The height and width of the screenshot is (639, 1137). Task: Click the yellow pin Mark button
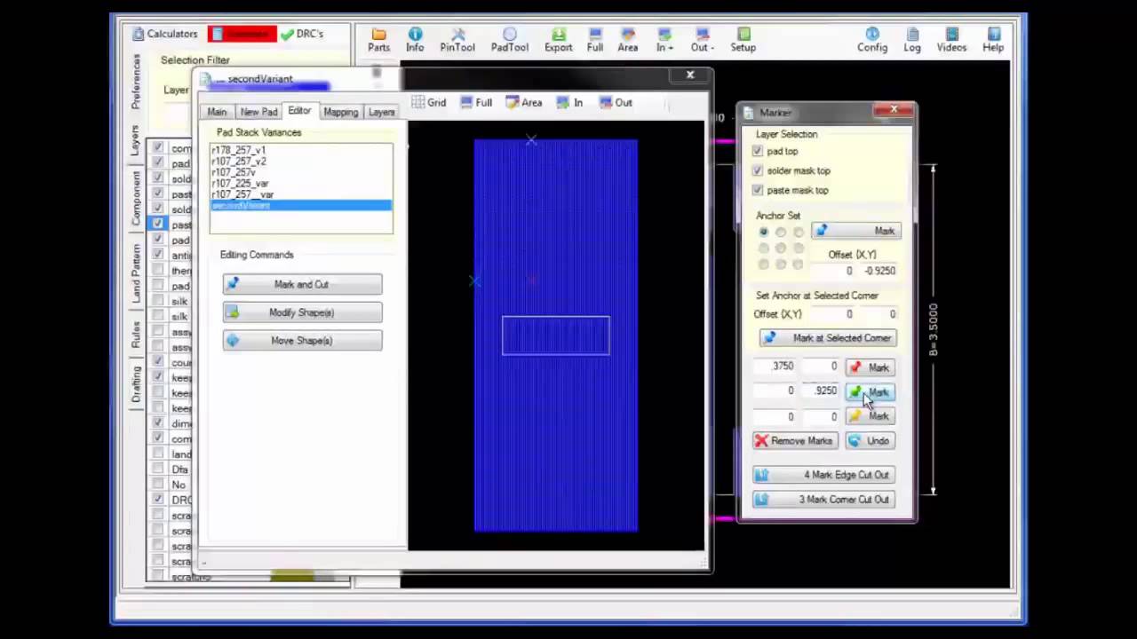(x=871, y=416)
